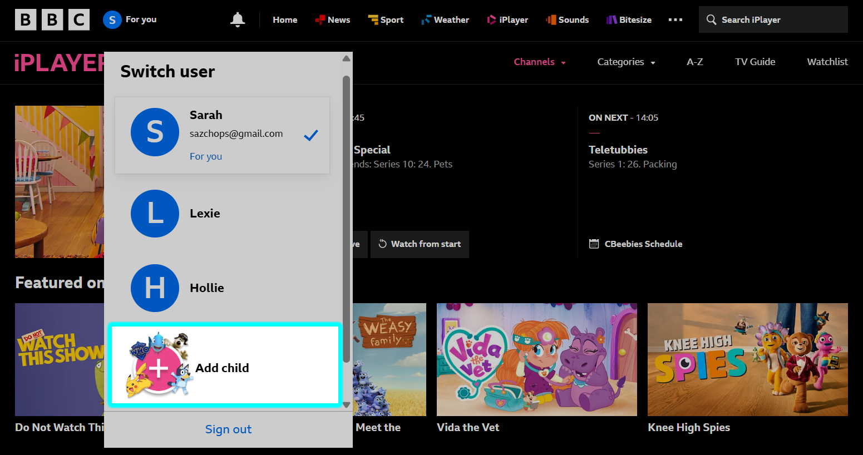Click Lexie's L avatar circle

click(x=155, y=214)
